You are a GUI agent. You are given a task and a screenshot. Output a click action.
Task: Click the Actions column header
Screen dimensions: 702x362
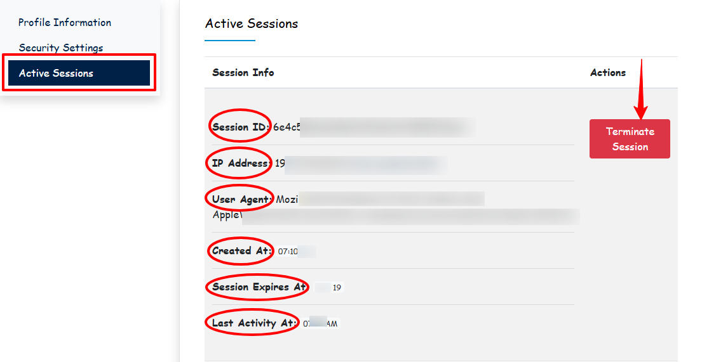click(x=608, y=73)
